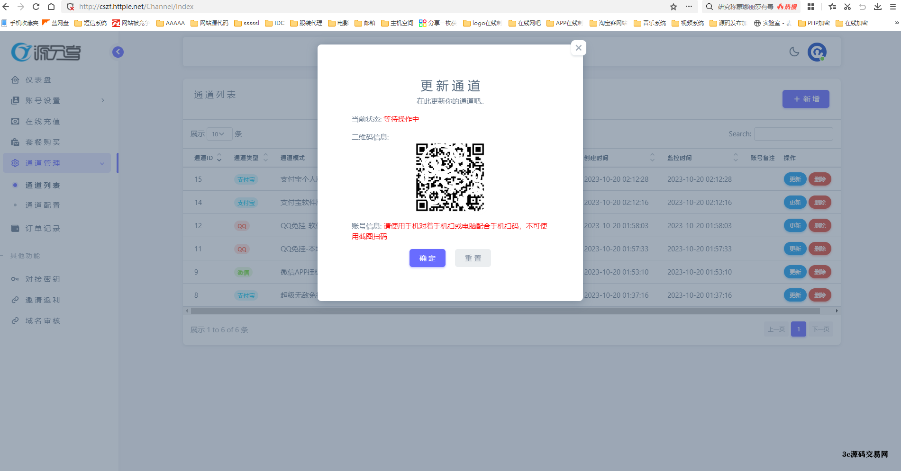
Task: Click 更新 for channel 8
Action: point(795,295)
